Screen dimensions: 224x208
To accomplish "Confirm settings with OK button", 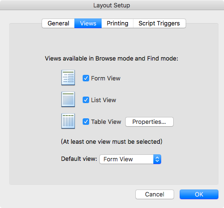I will [x=199, y=194].
